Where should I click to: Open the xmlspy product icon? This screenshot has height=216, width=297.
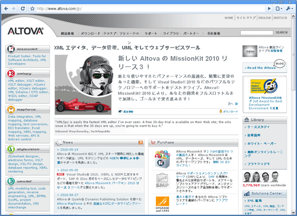pyautogui.click(x=11, y=73)
